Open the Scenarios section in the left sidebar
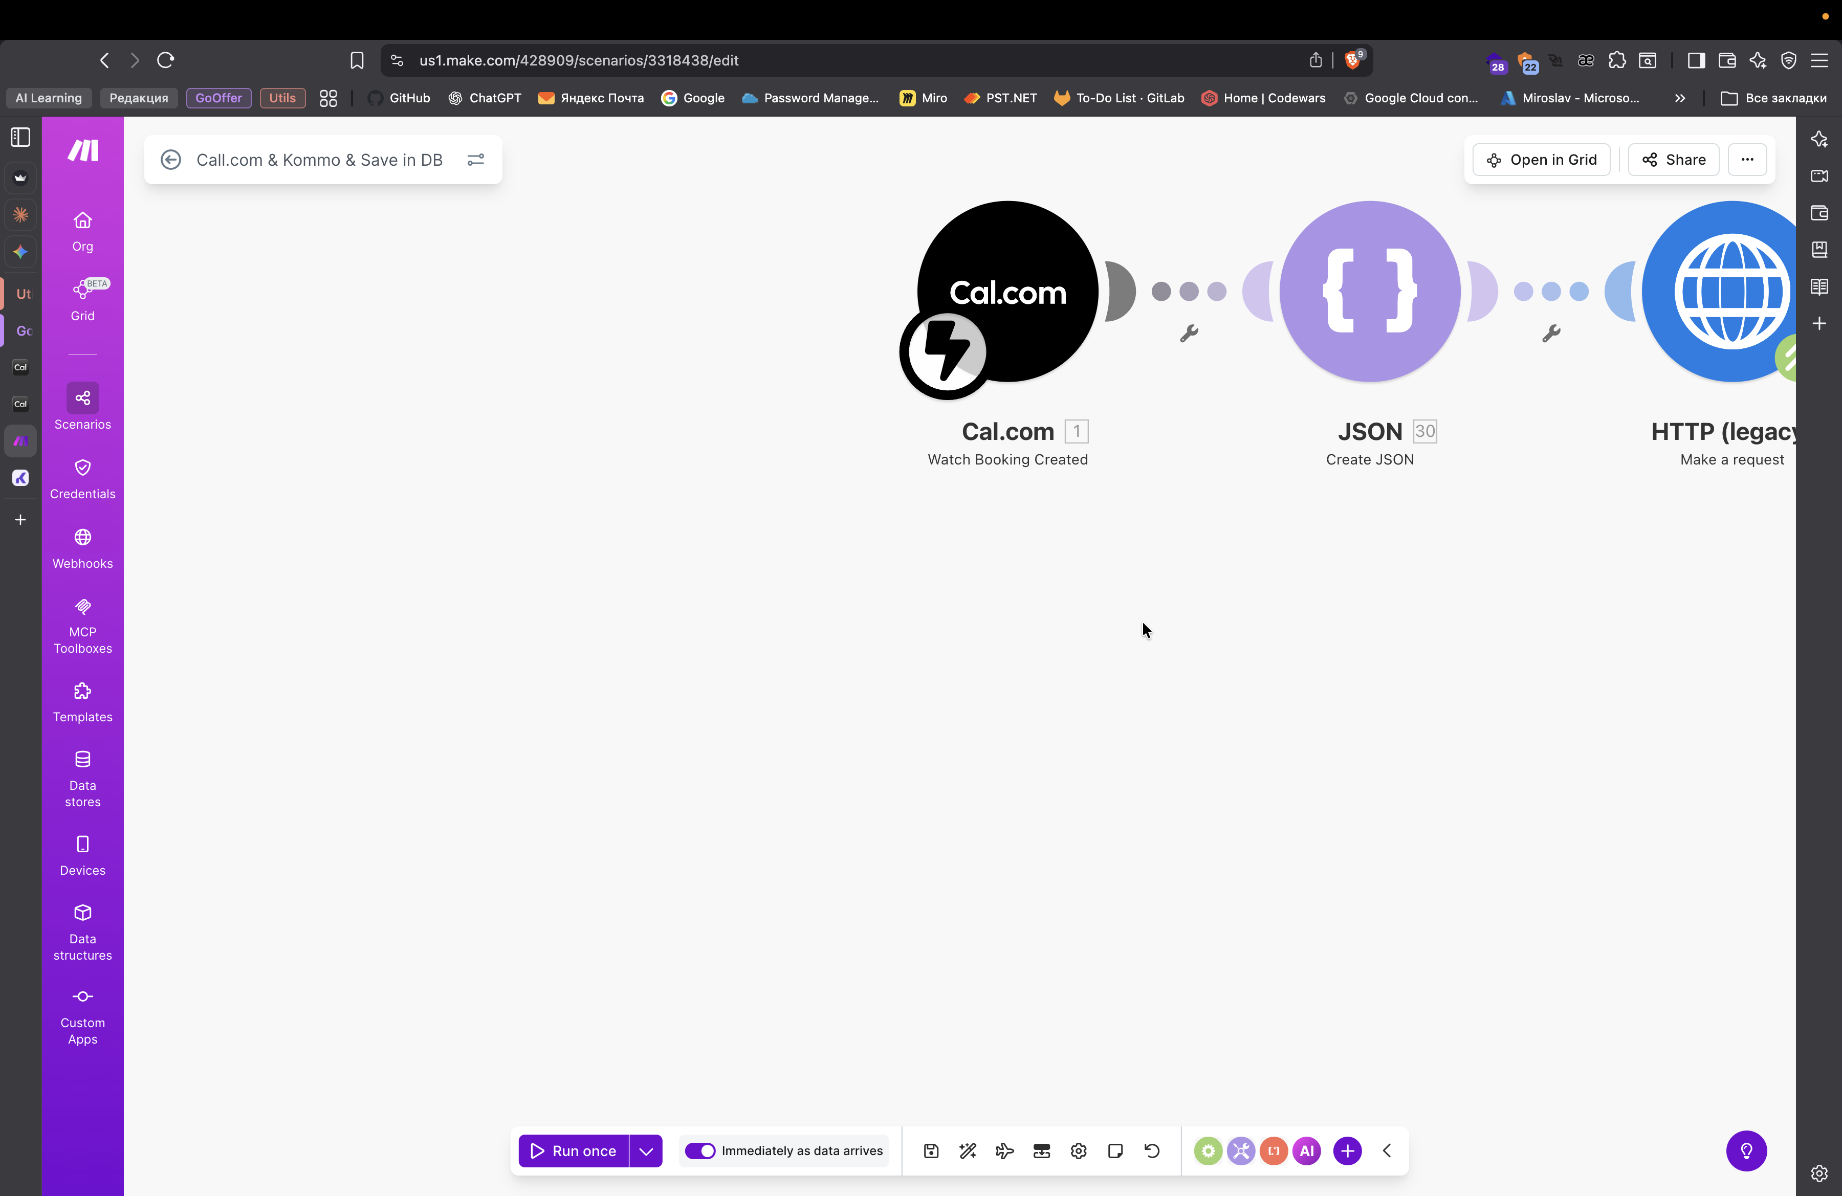 point(82,406)
